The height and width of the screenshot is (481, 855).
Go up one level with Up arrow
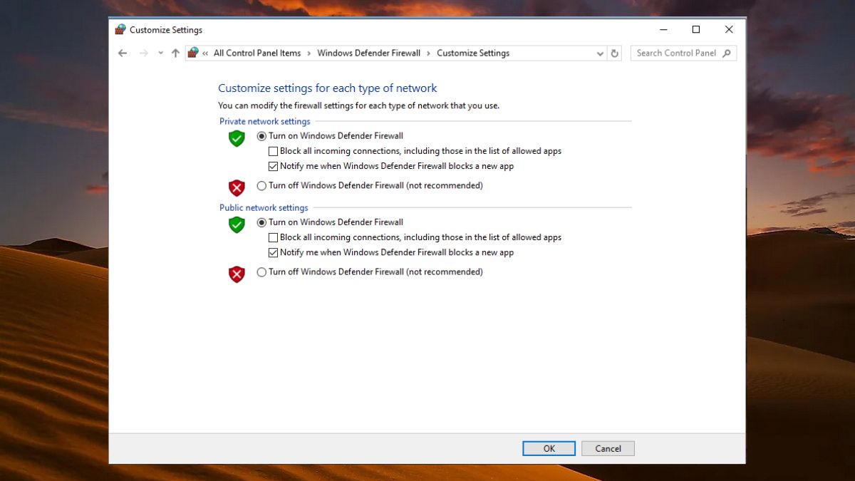click(x=175, y=53)
